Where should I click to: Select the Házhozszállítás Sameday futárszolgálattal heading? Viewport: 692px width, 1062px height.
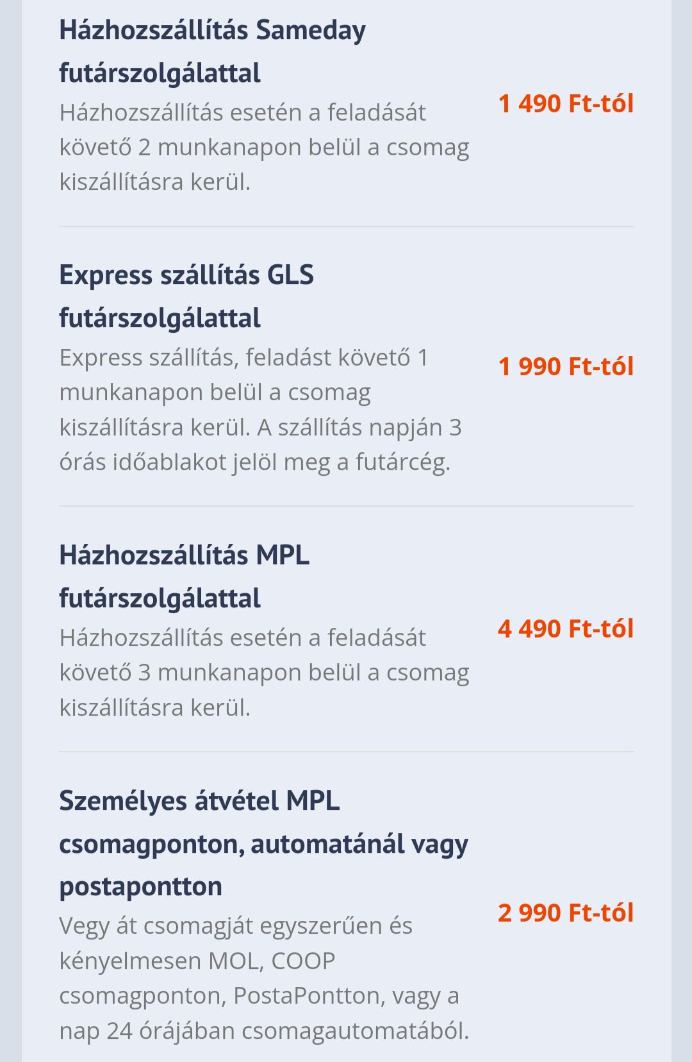pyautogui.click(x=213, y=51)
